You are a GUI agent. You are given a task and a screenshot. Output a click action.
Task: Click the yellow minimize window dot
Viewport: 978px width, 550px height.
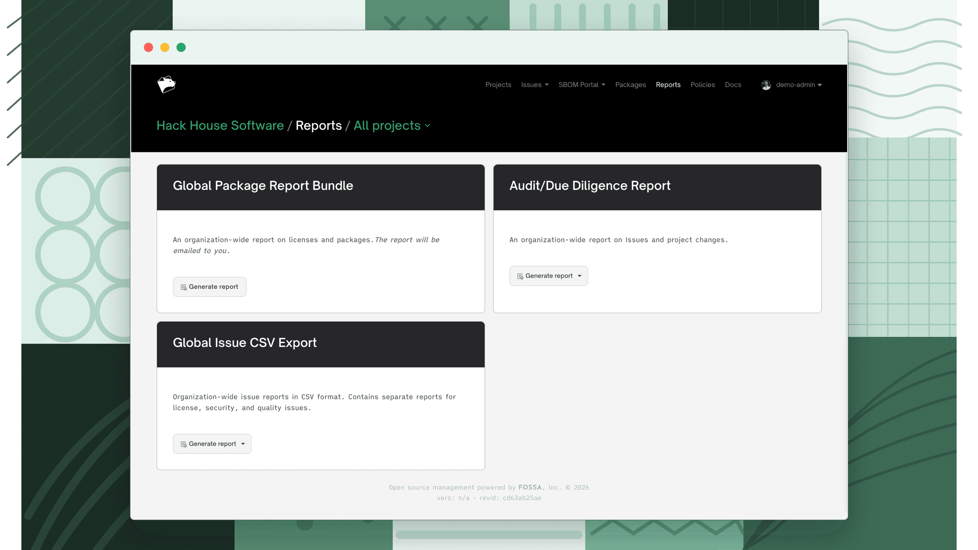pyautogui.click(x=165, y=47)
